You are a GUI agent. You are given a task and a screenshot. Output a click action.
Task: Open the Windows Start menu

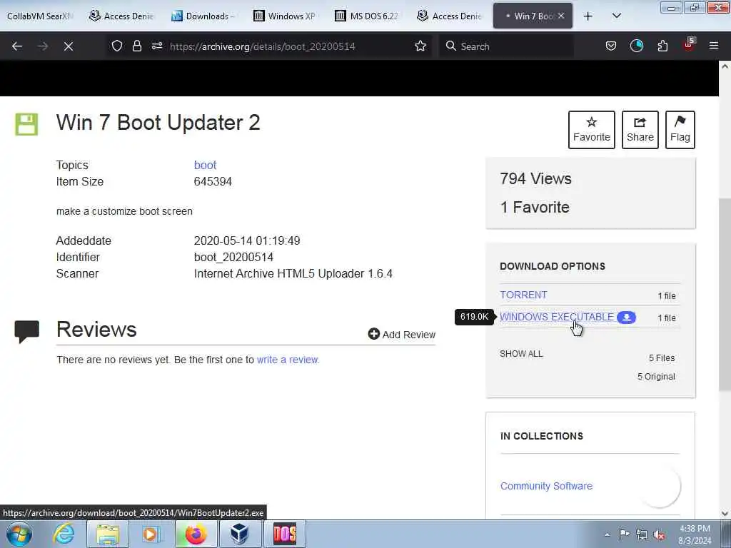pyautogui.click(x=19, y=534)
